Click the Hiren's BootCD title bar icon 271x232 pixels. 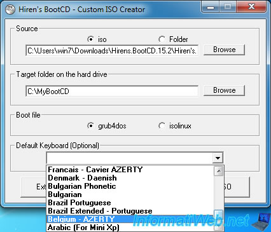tap(10, 10)
